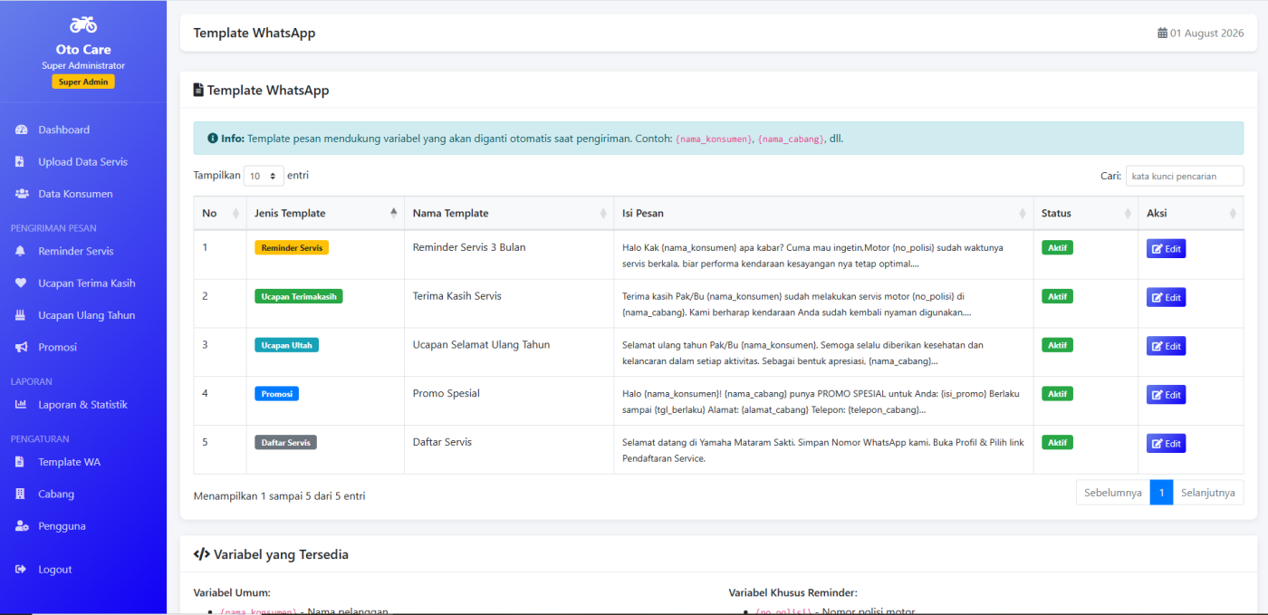
Task: Click the Ucapan Ulang Tahun cake icon
Action: pyautogui.click(x=20, y=315)
